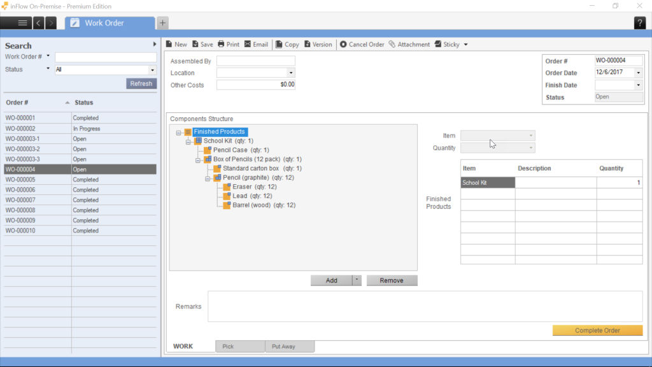Select work order WO-000003-2

[80, 149]
